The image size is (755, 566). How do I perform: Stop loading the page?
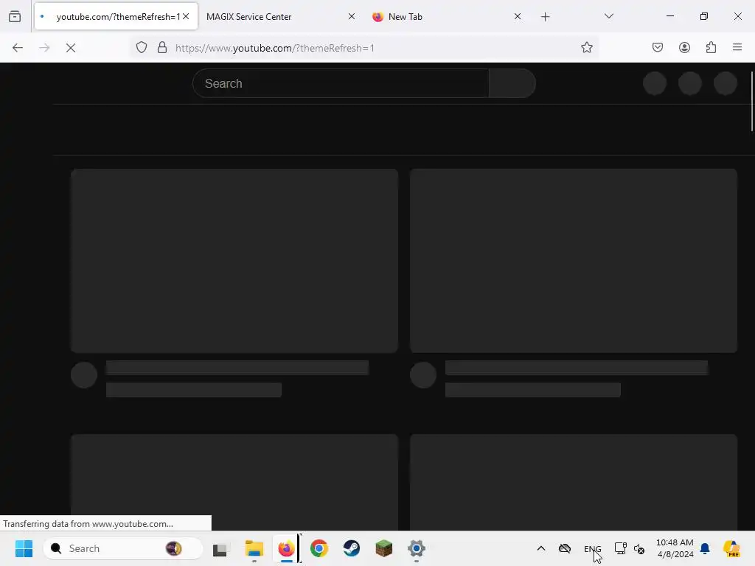coord(71,48)
